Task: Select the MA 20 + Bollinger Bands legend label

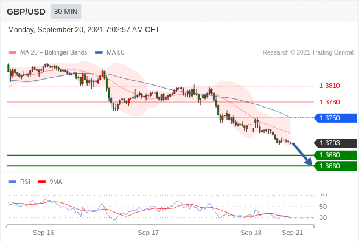Action: tap(54, 53)
